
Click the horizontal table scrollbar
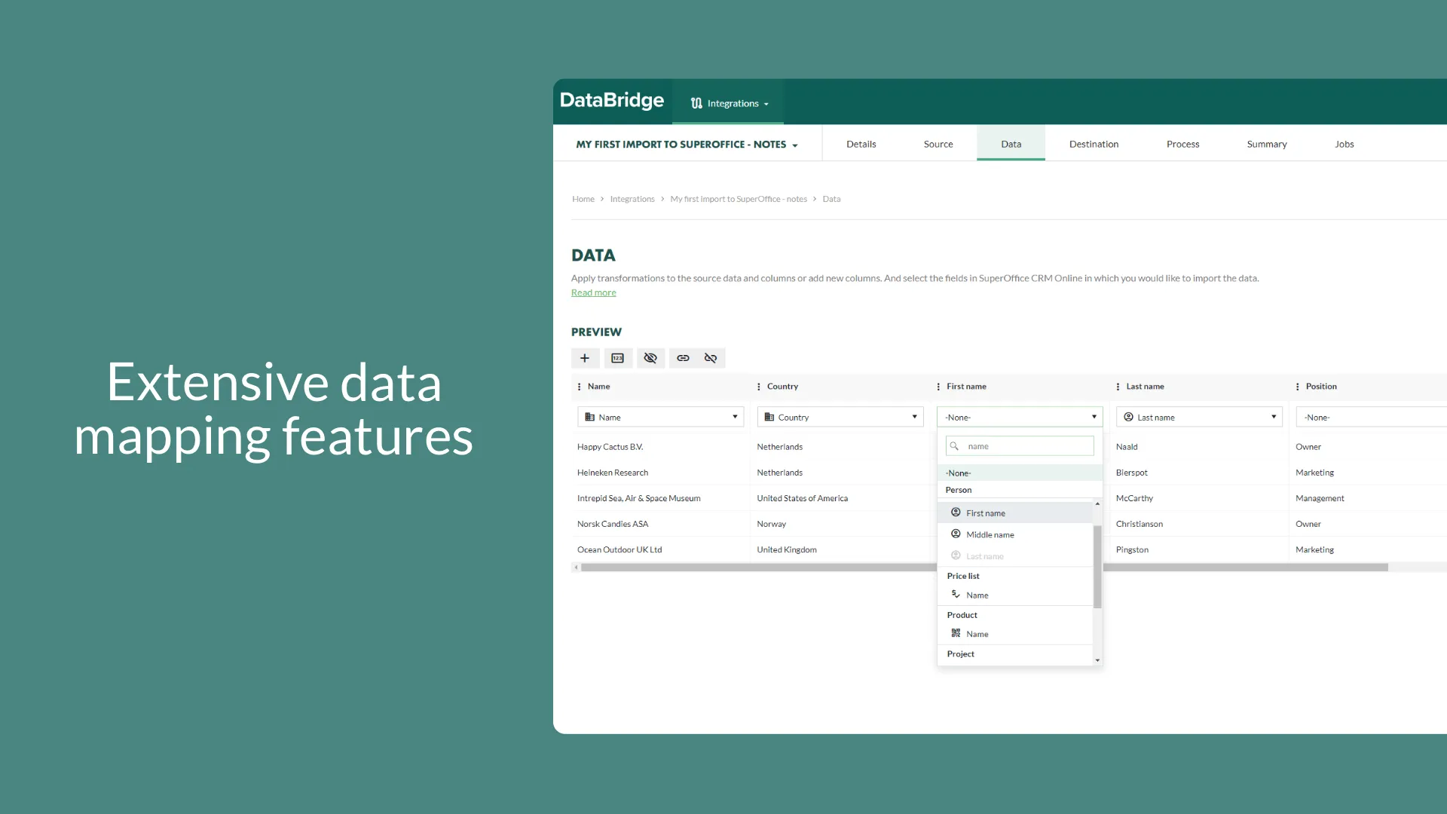(x=754, y=568)
